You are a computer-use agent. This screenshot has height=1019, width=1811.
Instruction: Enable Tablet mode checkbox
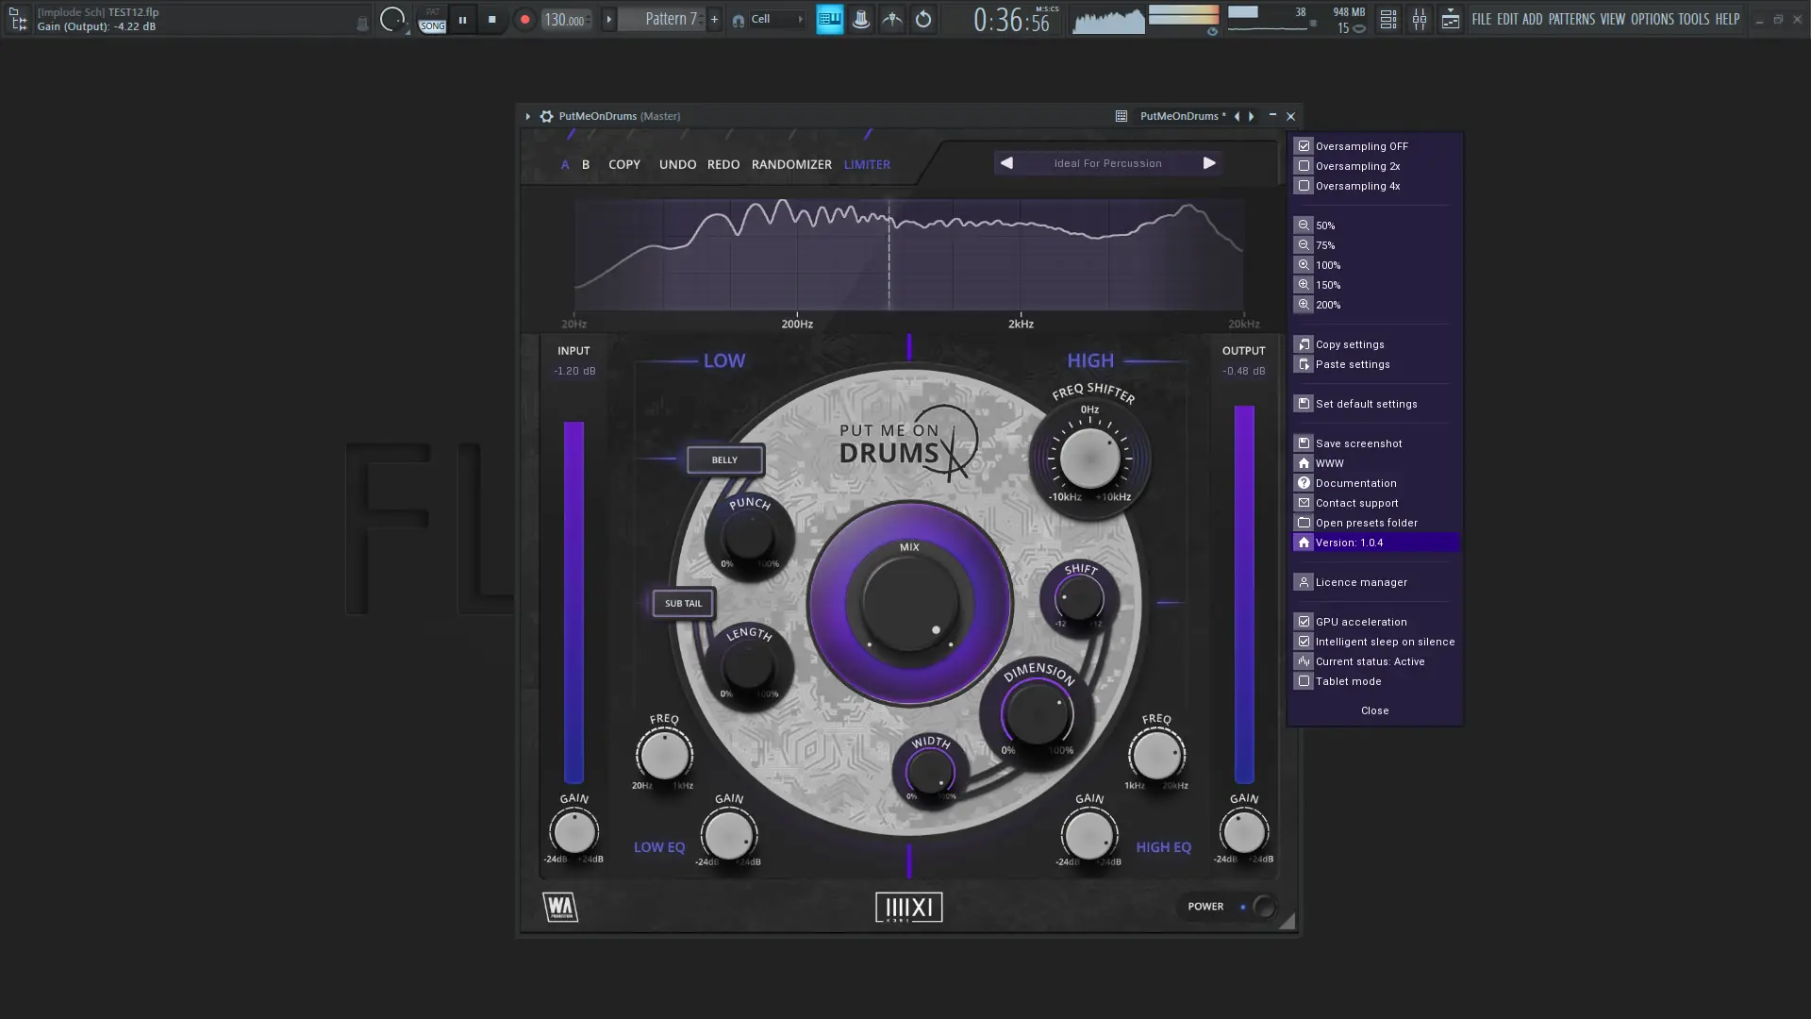[1304, 681]
